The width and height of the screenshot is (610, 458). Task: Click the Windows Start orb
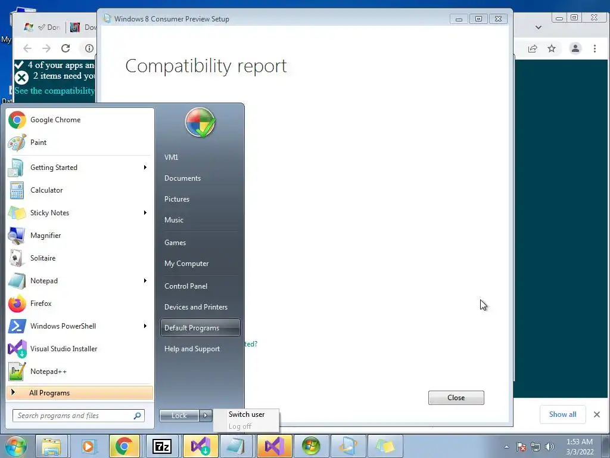pos(16,446)
